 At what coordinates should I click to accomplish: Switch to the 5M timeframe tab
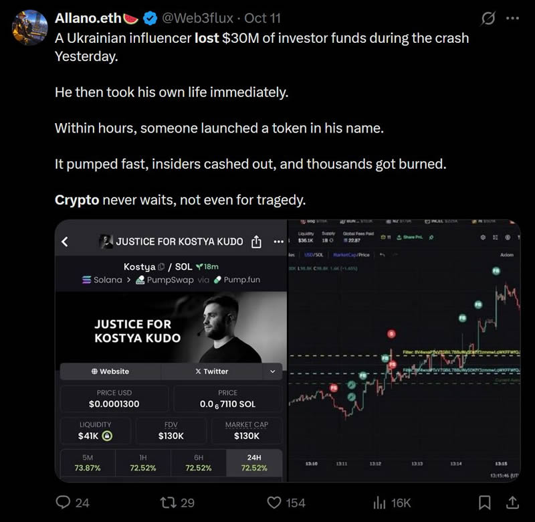click(88, 462)
